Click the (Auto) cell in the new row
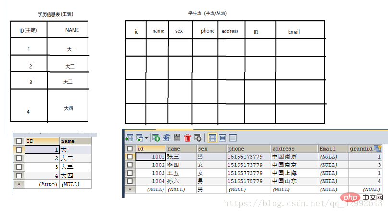Screen dimensions: 388x213 [42, 184]
